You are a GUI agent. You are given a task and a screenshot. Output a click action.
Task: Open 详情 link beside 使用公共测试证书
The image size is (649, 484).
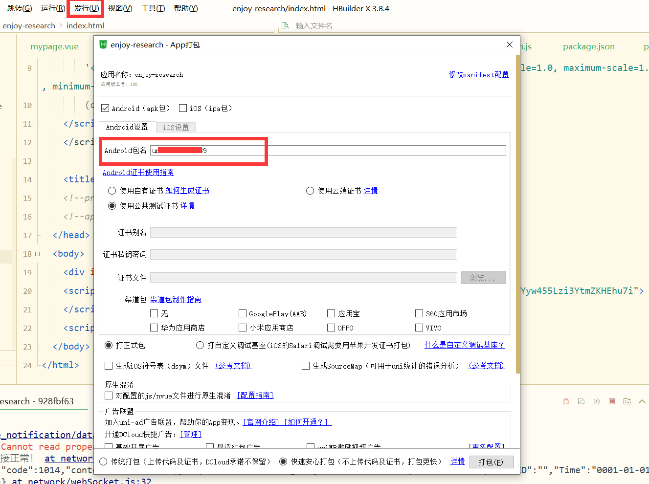coord(187,206)
